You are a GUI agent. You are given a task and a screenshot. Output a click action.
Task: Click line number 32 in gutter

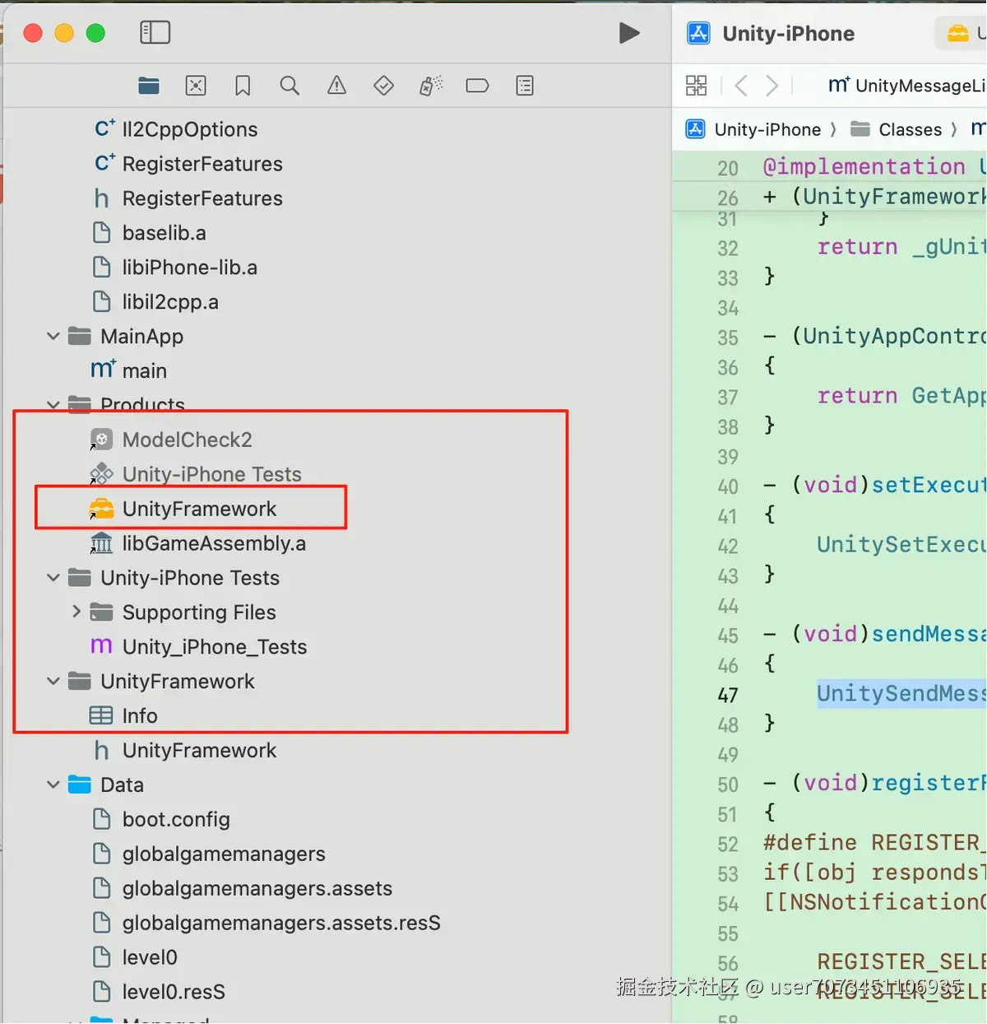(728, 249)
